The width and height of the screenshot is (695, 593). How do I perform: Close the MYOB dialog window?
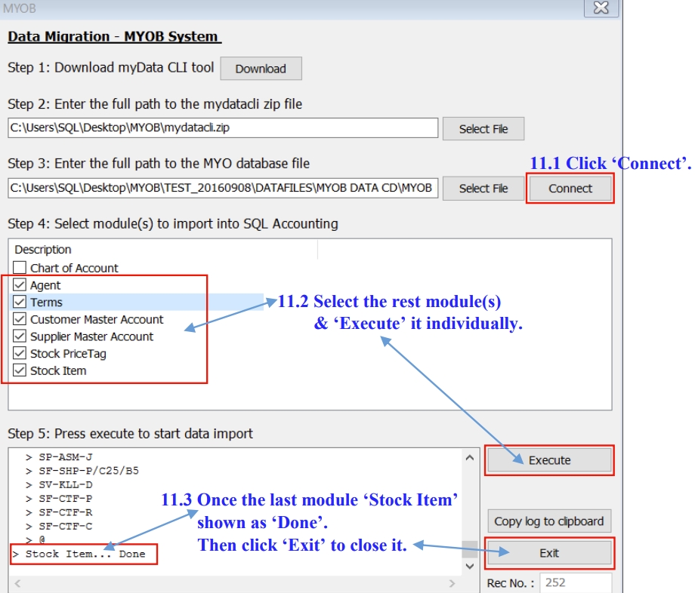[601, 8]
